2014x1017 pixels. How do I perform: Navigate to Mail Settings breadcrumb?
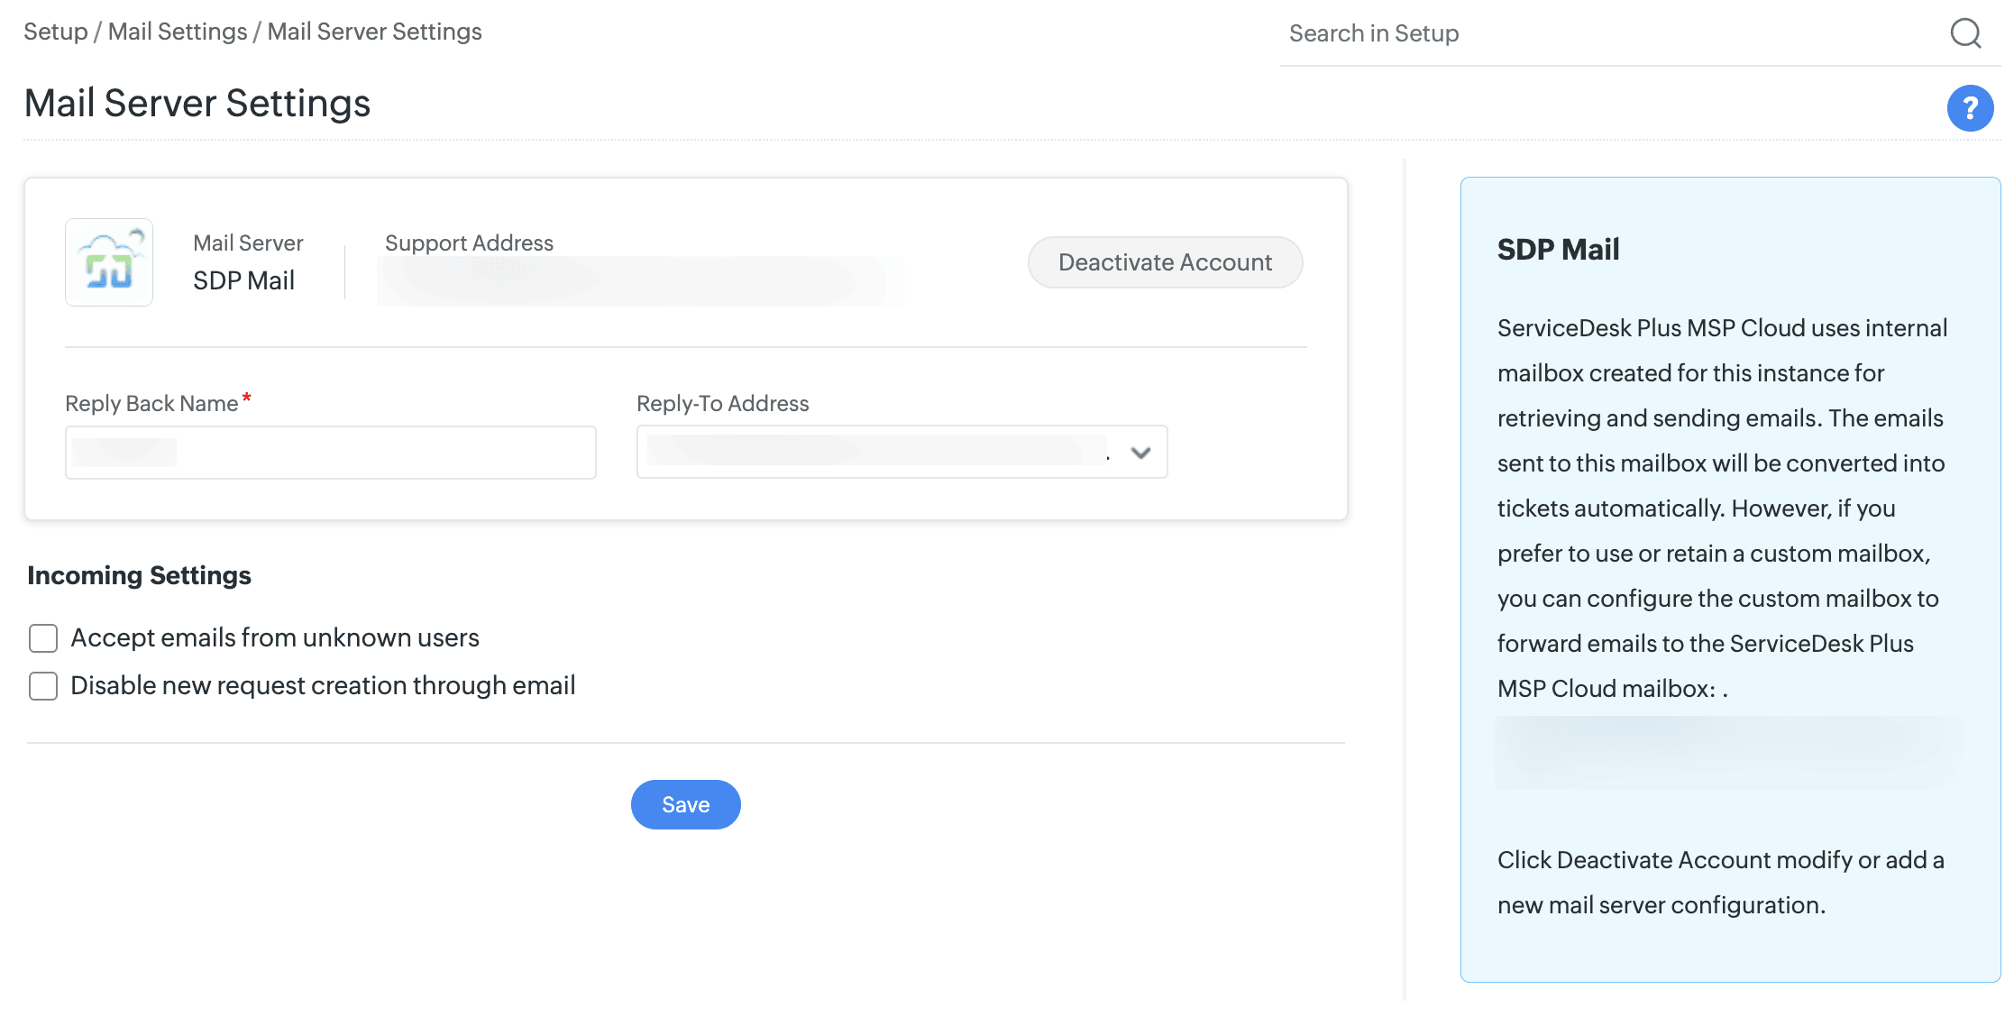click(178, 32)
